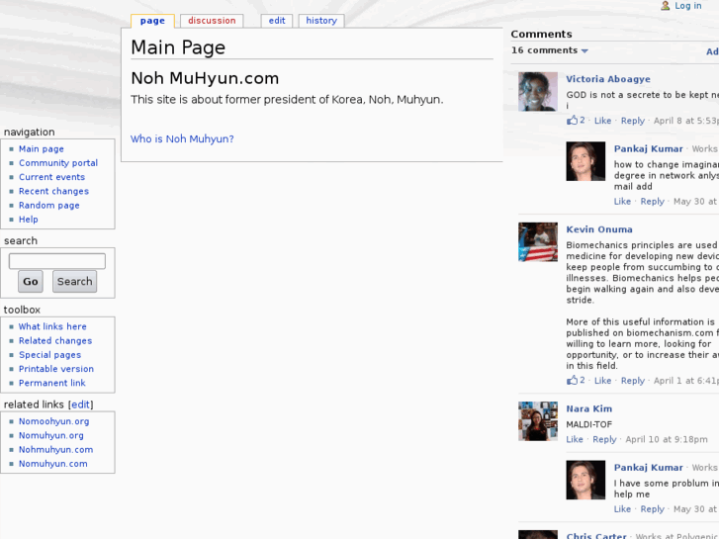Open What links here in toolbox
The height and width of the screenshot is (539, 719).
coord(52,326)
